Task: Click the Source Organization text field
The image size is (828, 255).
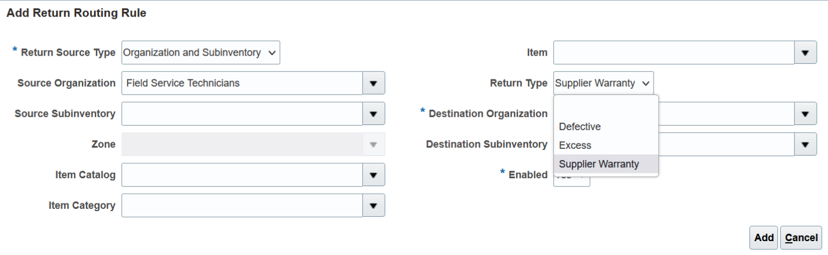Action: click(x=242, y=83)
